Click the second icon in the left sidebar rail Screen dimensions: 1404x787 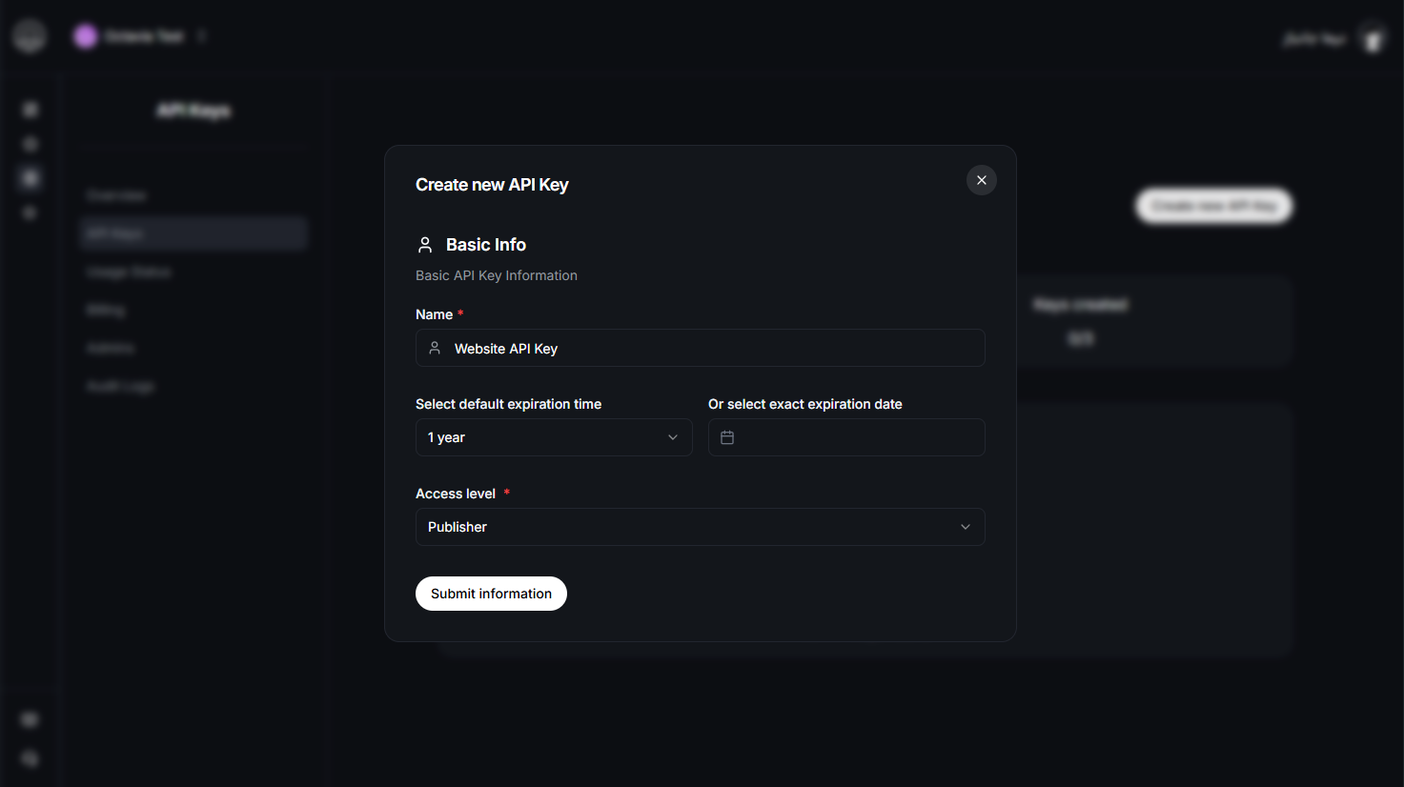click(30, 143)
